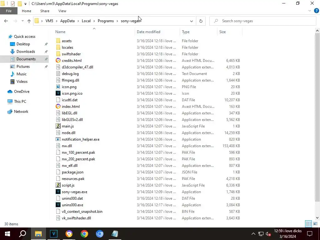Open the View ribbon tab
Screen dimensions: 320x240
pyautogui.click(x=62, y=11)
